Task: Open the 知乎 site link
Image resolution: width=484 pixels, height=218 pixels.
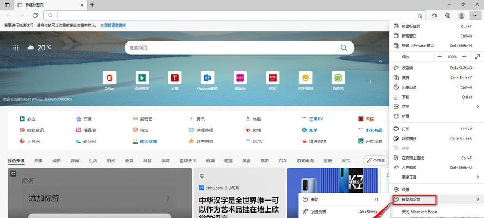Action: 310,130
